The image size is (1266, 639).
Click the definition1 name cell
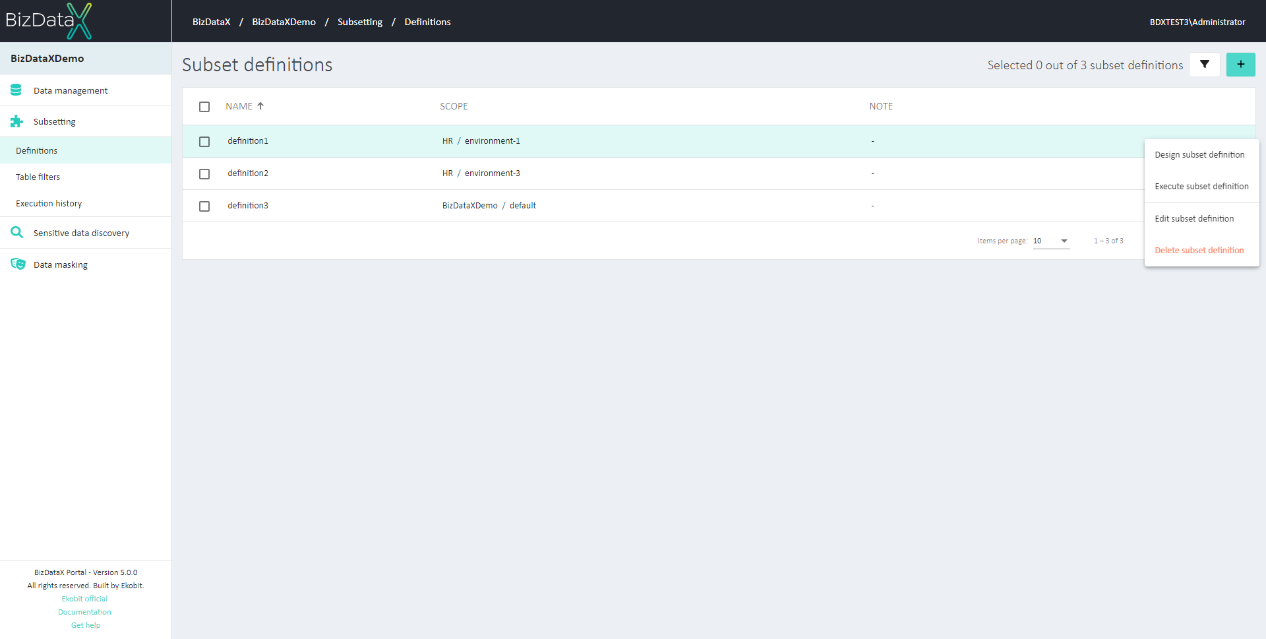coord(248,141)
